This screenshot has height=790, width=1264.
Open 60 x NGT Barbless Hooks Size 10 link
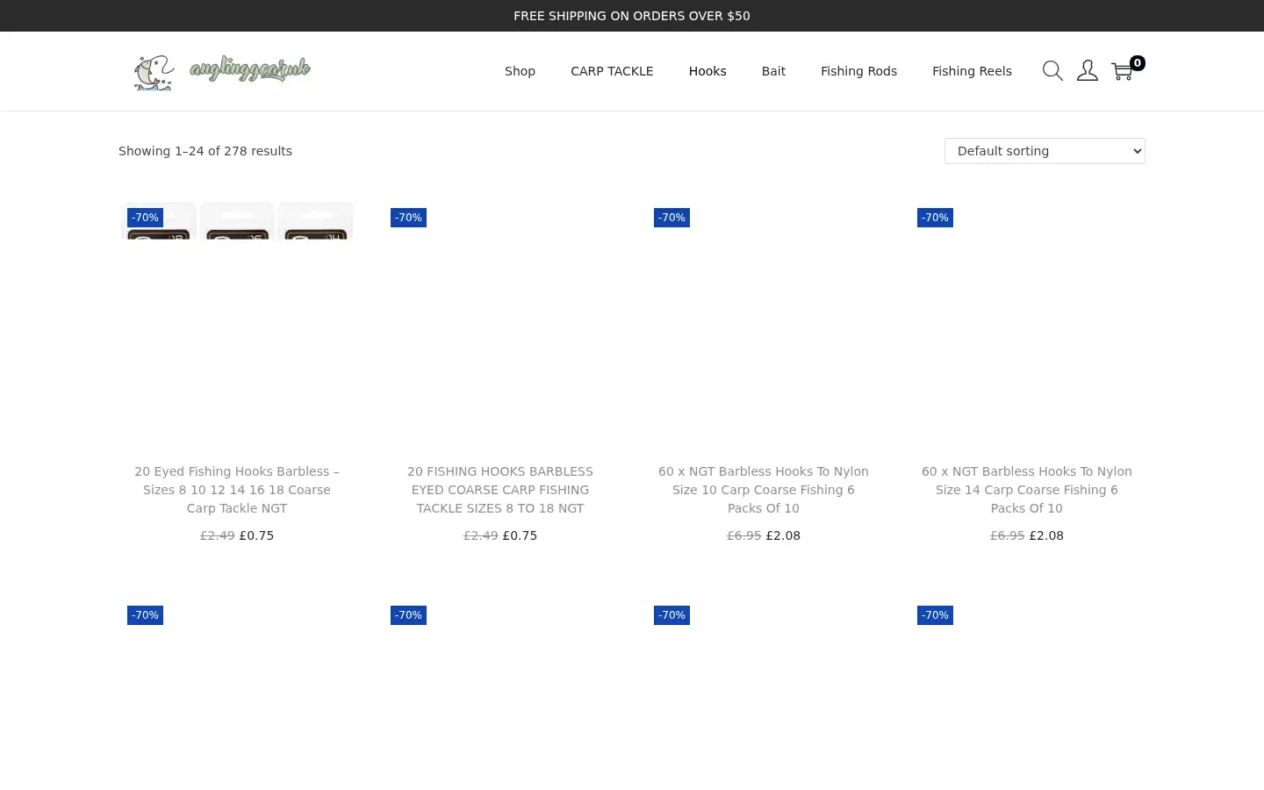tap(764, 490)
